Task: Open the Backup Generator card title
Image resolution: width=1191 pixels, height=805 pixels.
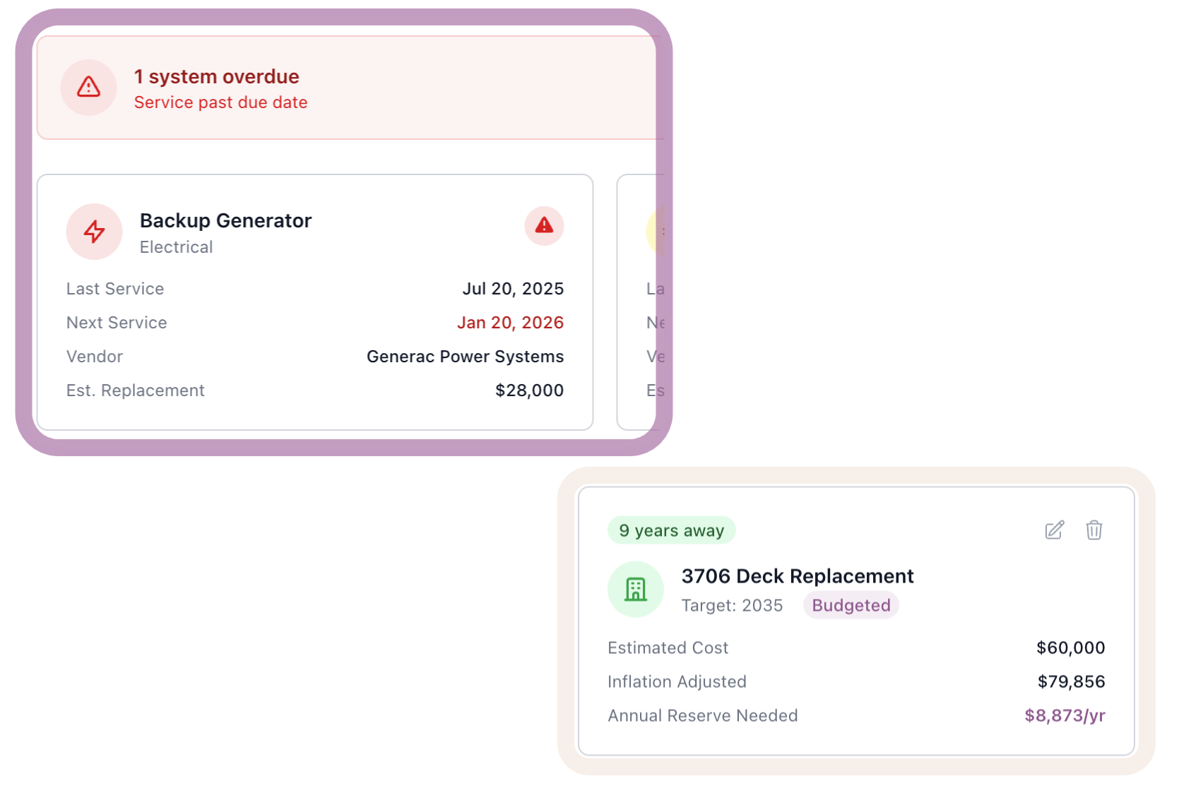Action: (x=225, y=220)
